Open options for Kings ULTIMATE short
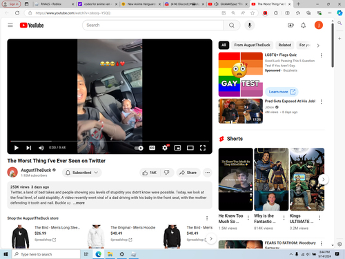Image resolution: width=345 pixels, height=259 pixels. [x=319, y=218]
